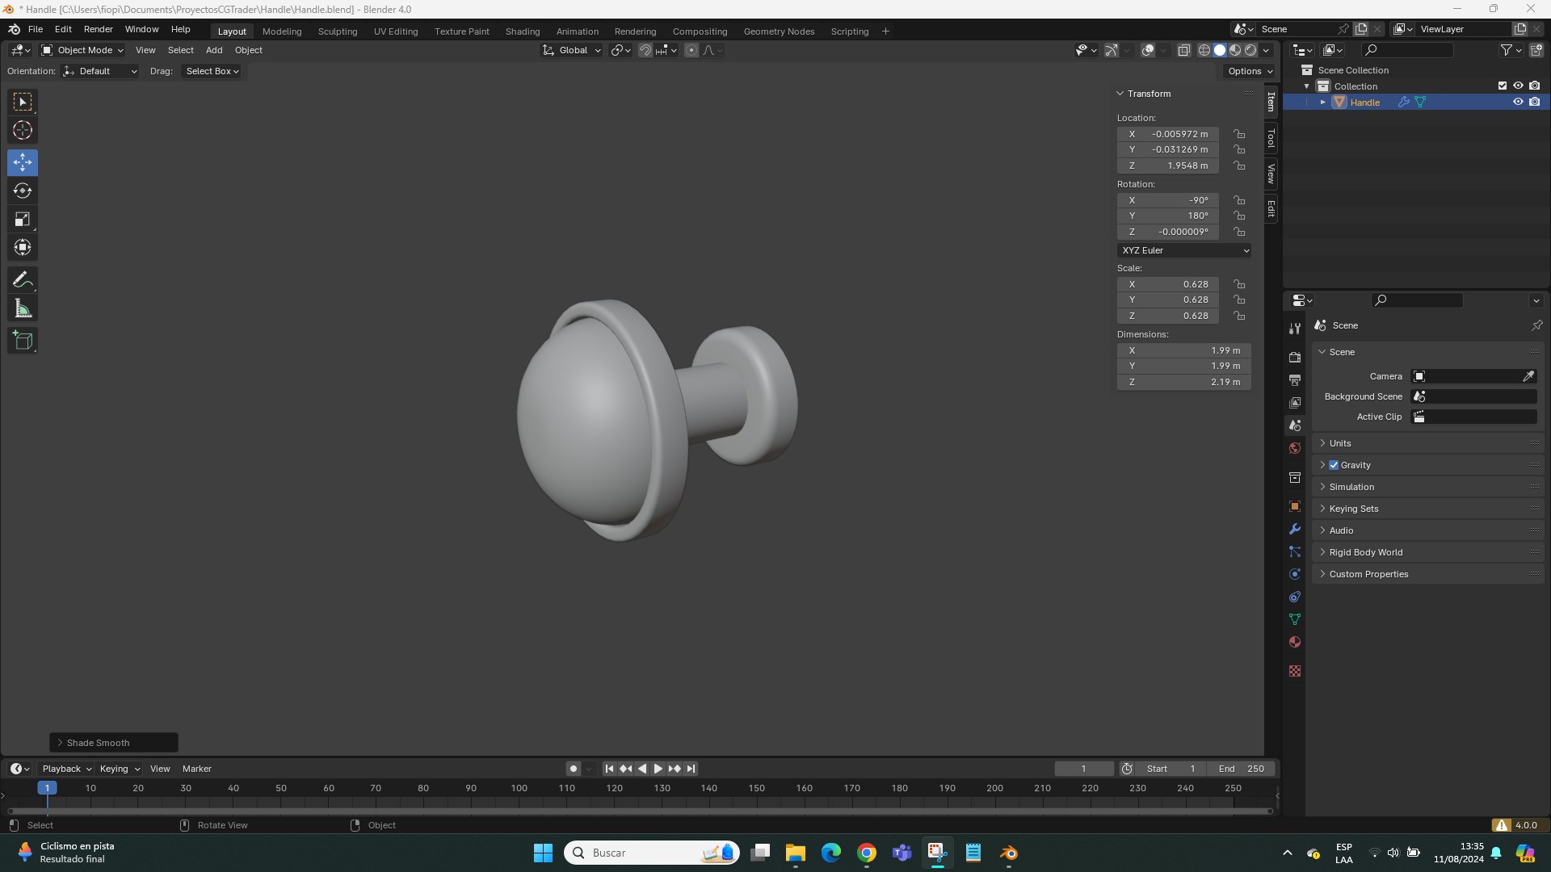This screenshot has width=1551, height=872.
Task: Select the Measure ruler tool
Action: pos(23,308)
